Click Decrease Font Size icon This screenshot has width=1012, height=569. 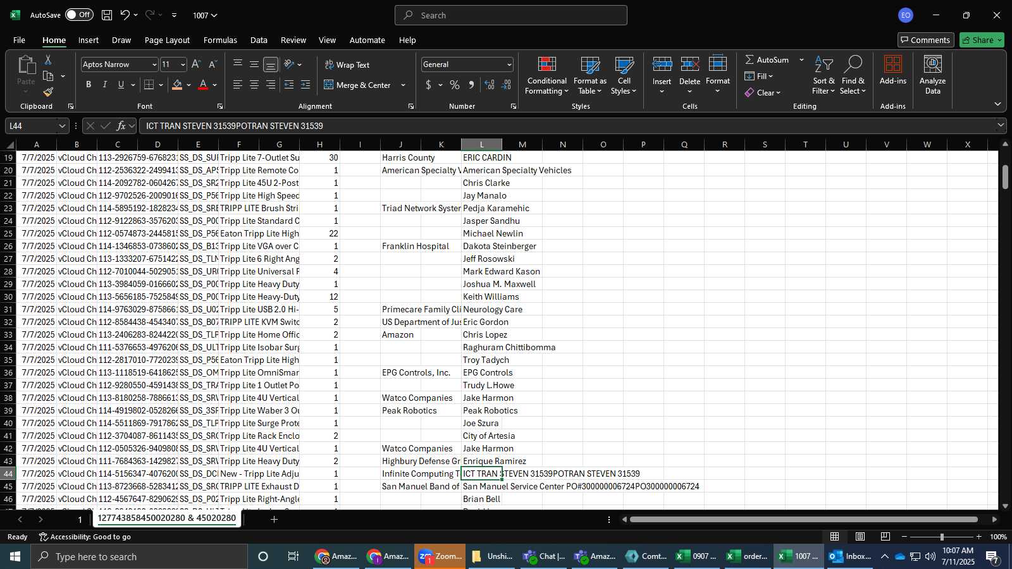pos(213,64)
